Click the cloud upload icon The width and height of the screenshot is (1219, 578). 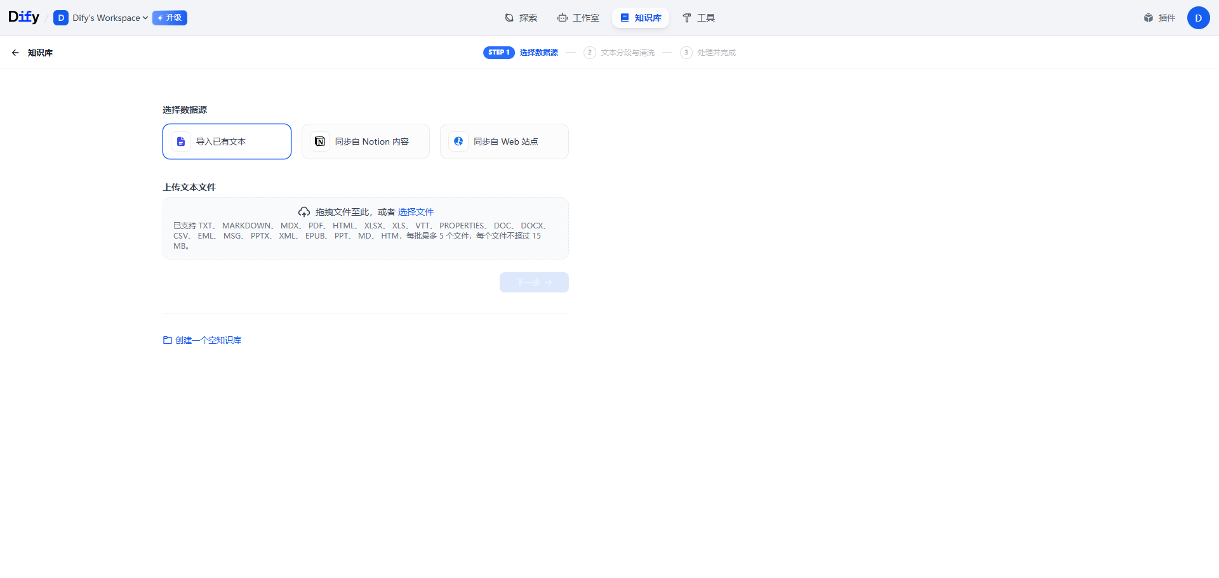[304, 212]
